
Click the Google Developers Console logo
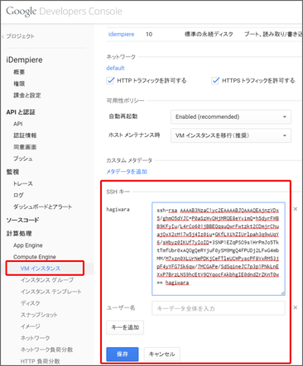(x=64, y=12)
